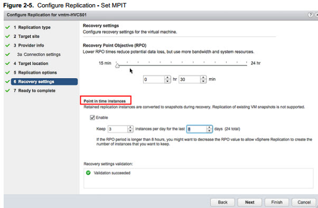Increase the RPO minutes value

pyautogui.click(x=203, y=78)
